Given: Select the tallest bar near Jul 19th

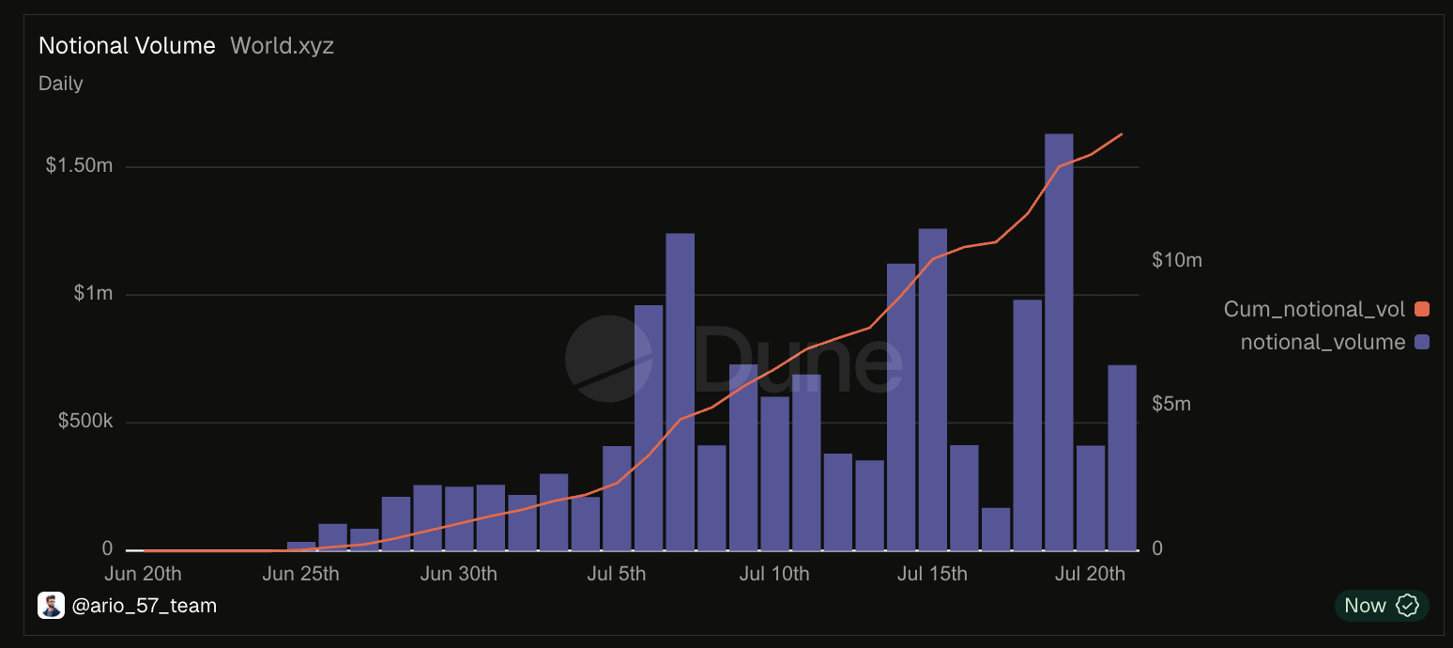Looking at the screenshot, I should [1059, 342].
